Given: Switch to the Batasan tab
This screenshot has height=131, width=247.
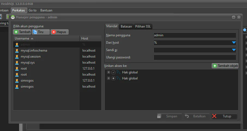Looking at the screenshot, I should [x=126, y=26].
